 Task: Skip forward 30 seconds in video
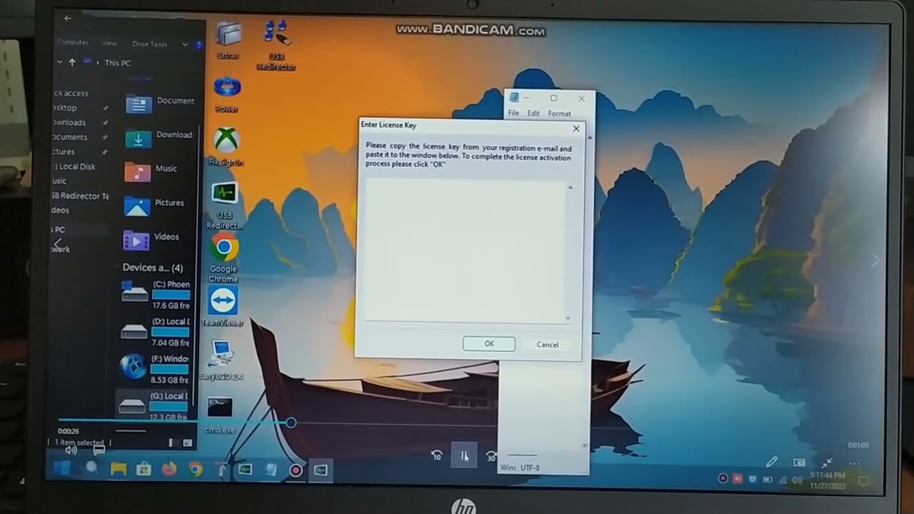[491, 455]
